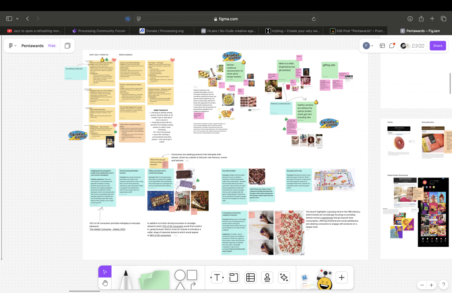Toggle the Safari sidebar

(x=9, y=19)
